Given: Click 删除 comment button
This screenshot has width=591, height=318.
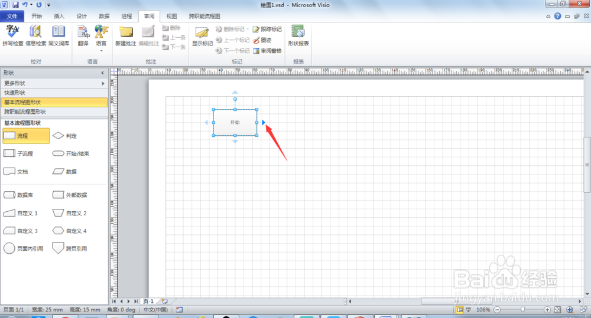Looking at the screenshot, I should pyautogui.click(x=171, y=28).
